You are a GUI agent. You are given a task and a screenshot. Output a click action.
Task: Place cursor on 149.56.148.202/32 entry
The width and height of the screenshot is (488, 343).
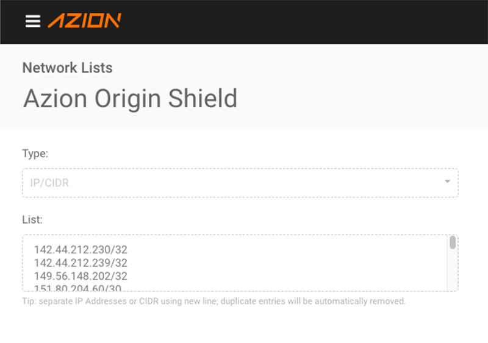(81, 276)
